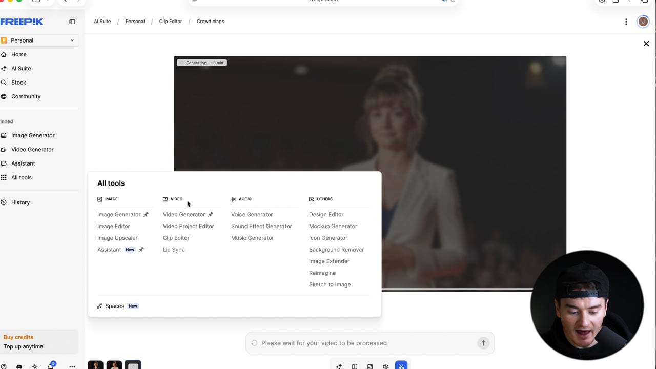
Task: Open Community in sidebar
Action: pos(26,96)
